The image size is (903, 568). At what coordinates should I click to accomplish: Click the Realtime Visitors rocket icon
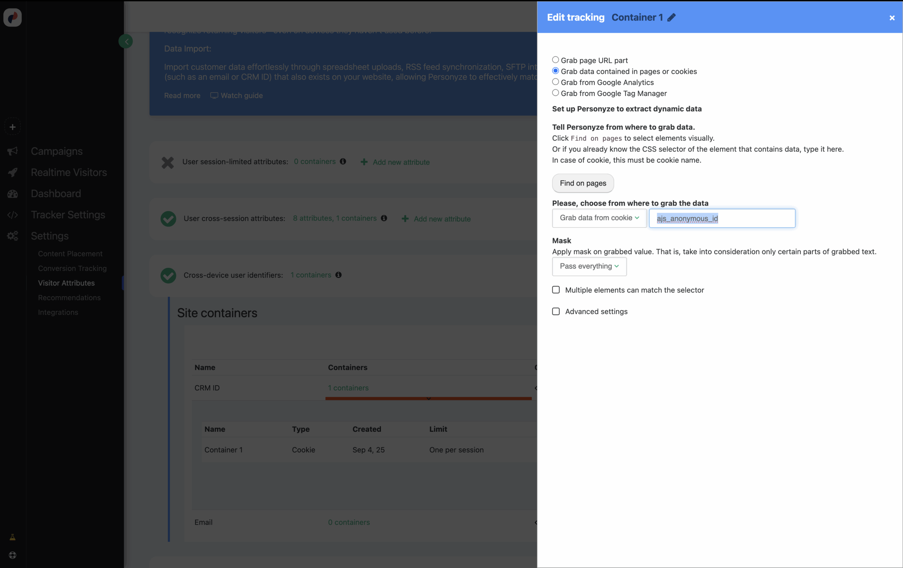[x=12, y=173]
